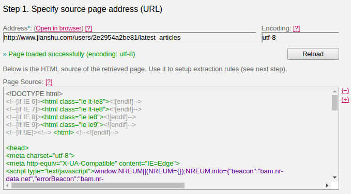
Task: Click horizontal scrollbar right arrow
Action: pos(327,186)
